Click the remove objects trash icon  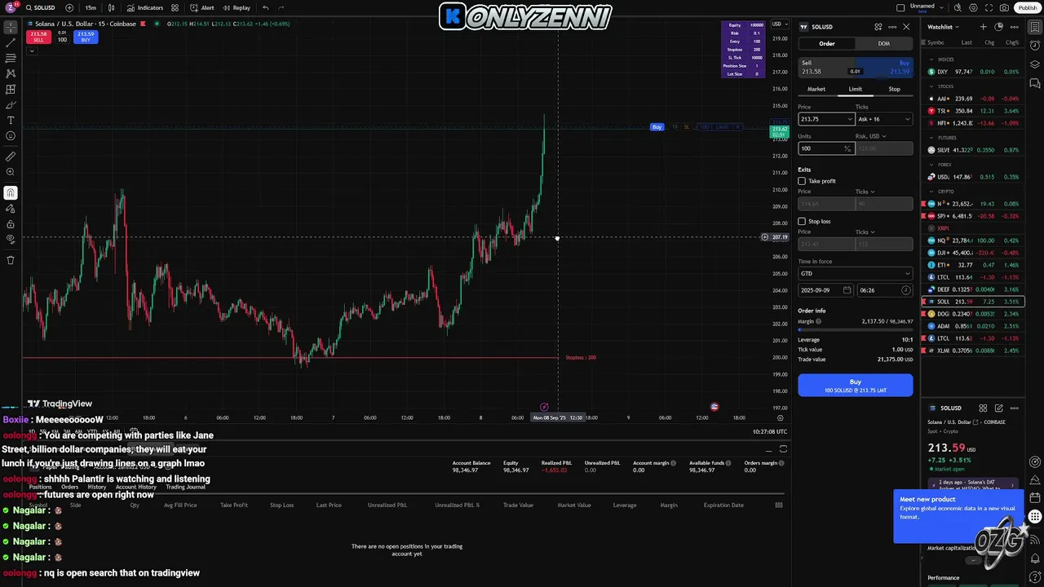[x=11, y=260]
